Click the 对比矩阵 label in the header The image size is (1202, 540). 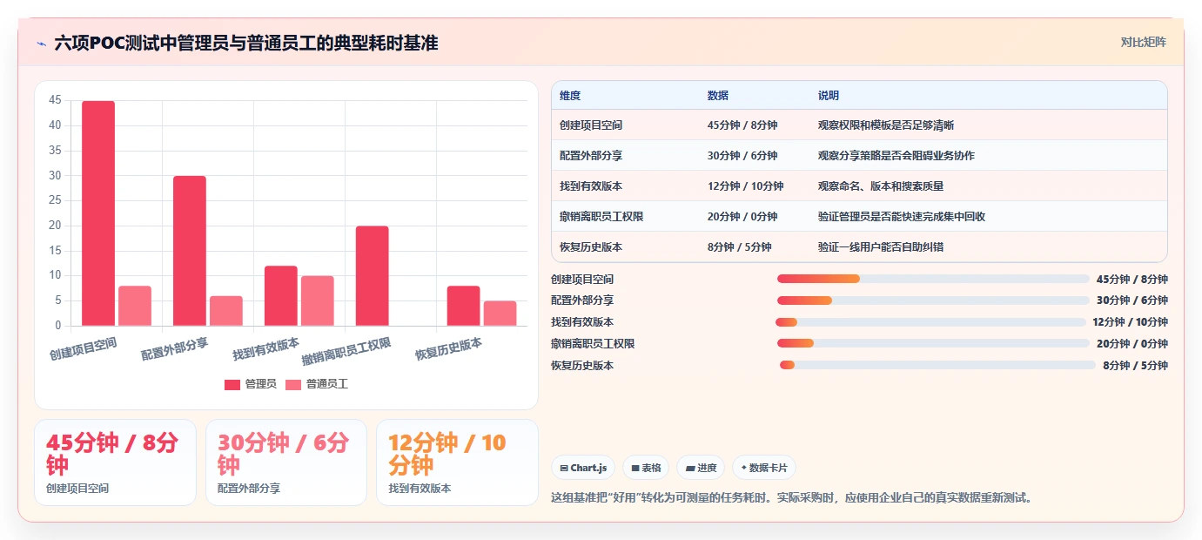coord(1143,43)
